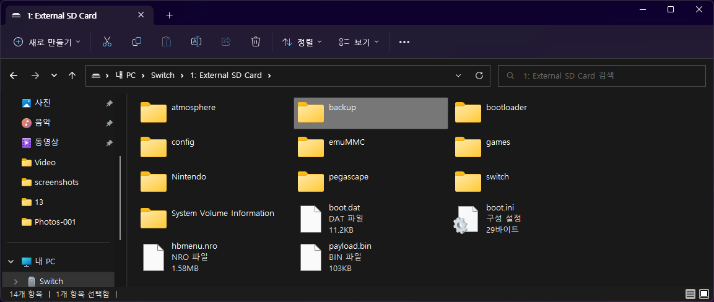The width and height of the screenshot is (714, 302).
Task: Click the Rename toolbar icon
Action: click(x=196, y=42)
